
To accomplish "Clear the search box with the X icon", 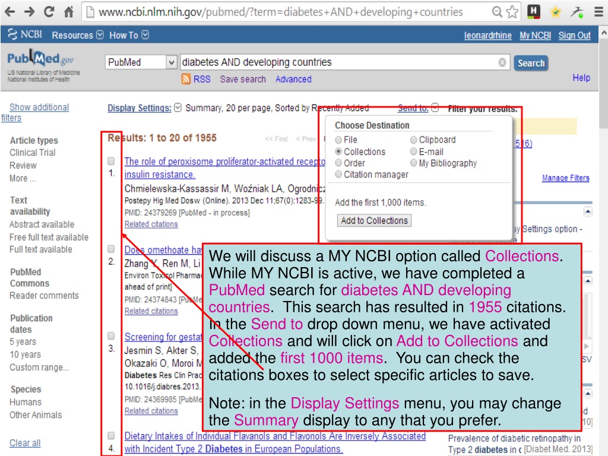I will click(502, 62).
